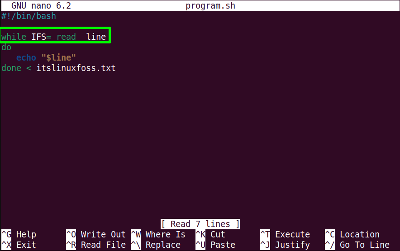Select the ^J Justify shortcut
This screenshot has height=251, width=400.
pyautogui.click(x=285, y=245)
